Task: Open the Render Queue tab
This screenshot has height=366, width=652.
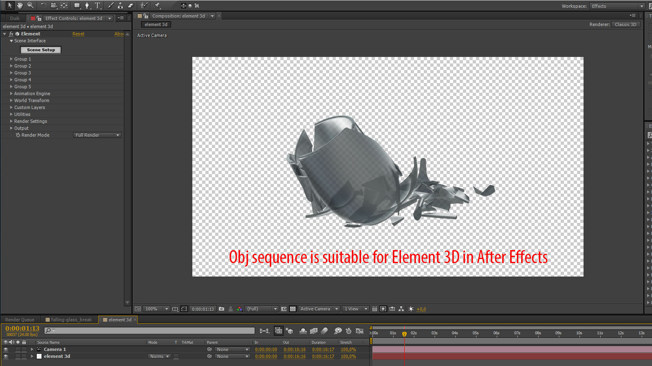Action: 20,320
